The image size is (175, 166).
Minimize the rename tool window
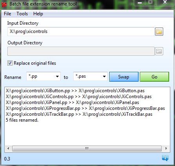140,3
